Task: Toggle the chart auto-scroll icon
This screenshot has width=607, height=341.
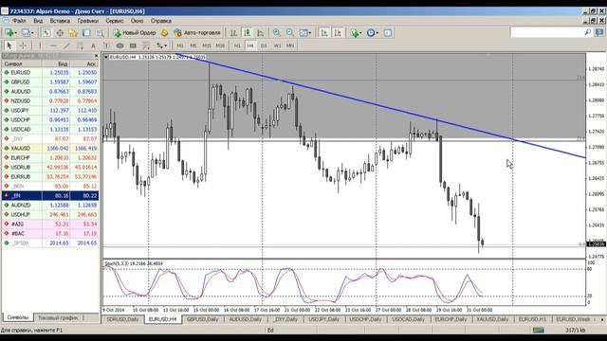Action: coord(324,33)
